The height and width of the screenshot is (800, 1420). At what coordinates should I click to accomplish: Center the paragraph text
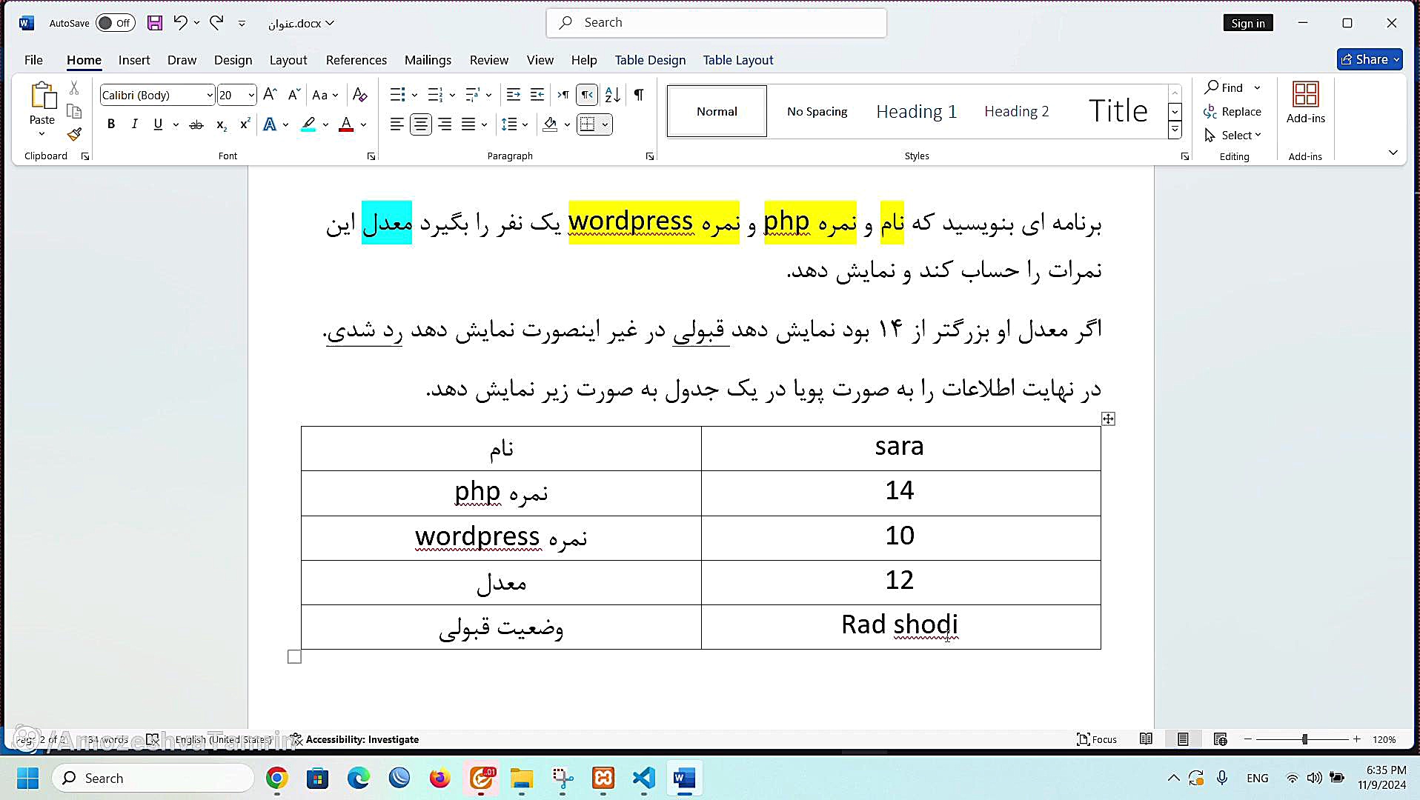[421, 124]
